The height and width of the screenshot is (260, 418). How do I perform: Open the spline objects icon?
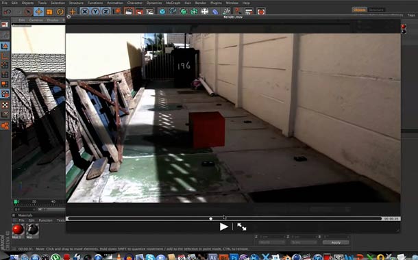pyautogui.click(x=173, y=12)
